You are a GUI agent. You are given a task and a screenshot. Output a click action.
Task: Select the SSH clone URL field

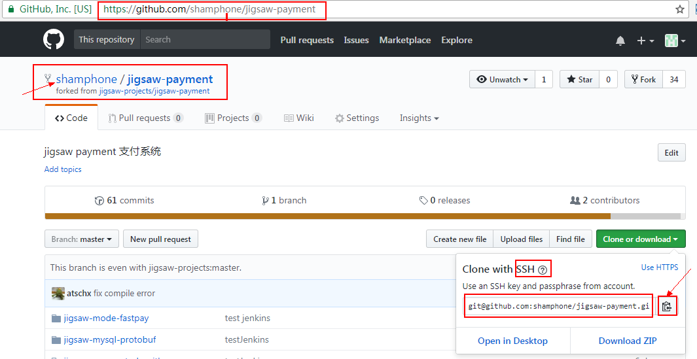click(559, 306)
